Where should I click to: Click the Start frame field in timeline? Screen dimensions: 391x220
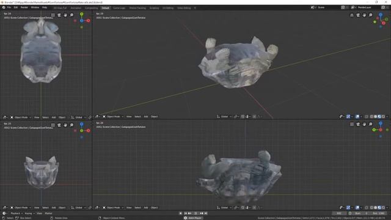coord(361,213)
